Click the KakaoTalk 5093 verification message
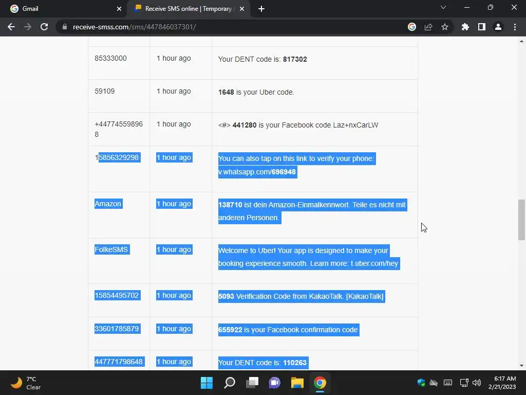 pyautogui.click(x=301, y=296)
